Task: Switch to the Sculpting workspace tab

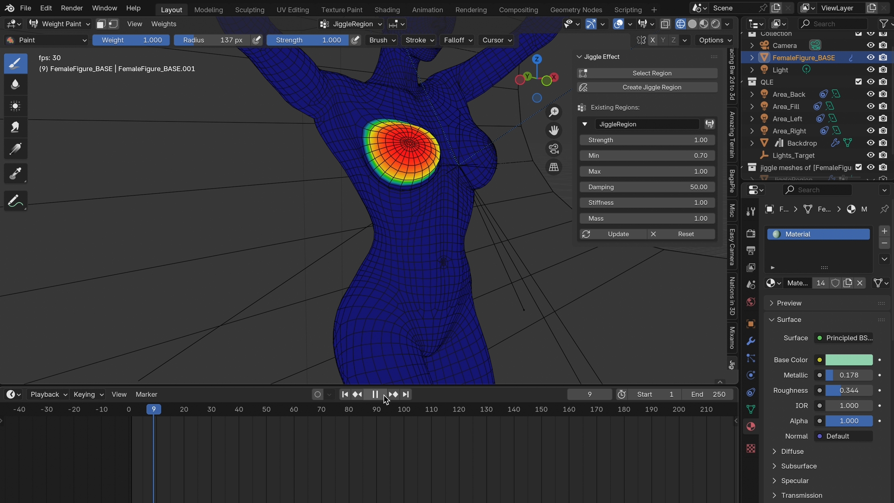Action: (250, 9)
